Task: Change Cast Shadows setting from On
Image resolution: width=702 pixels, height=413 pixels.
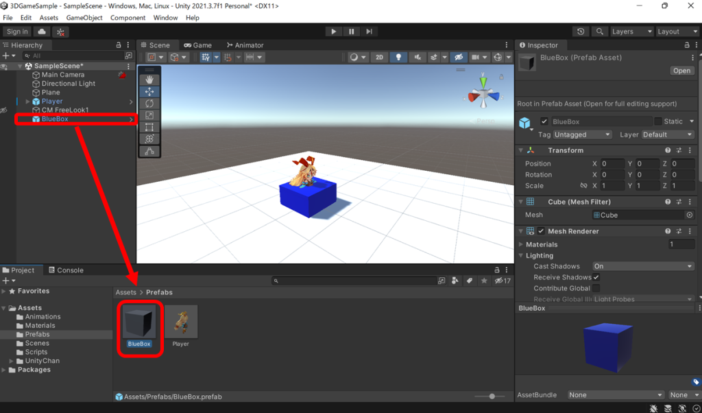Action: (642, 266)
